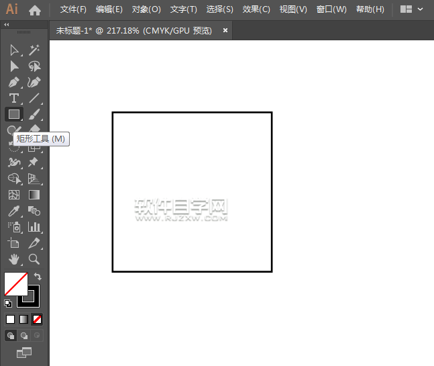Image resolution: width=434 pixels, height=366 pixels.
Task: Select the Perspective Grid tool
Action: (x=34, y=179)
